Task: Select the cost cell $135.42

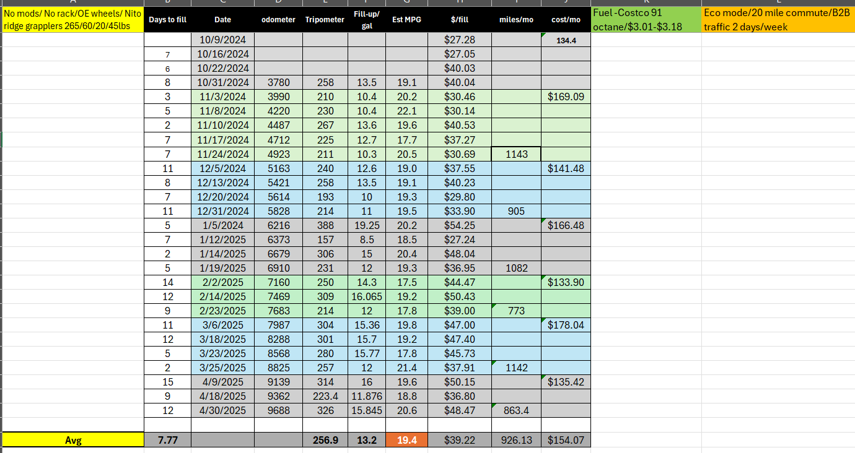Action: [x=566, y=382]
